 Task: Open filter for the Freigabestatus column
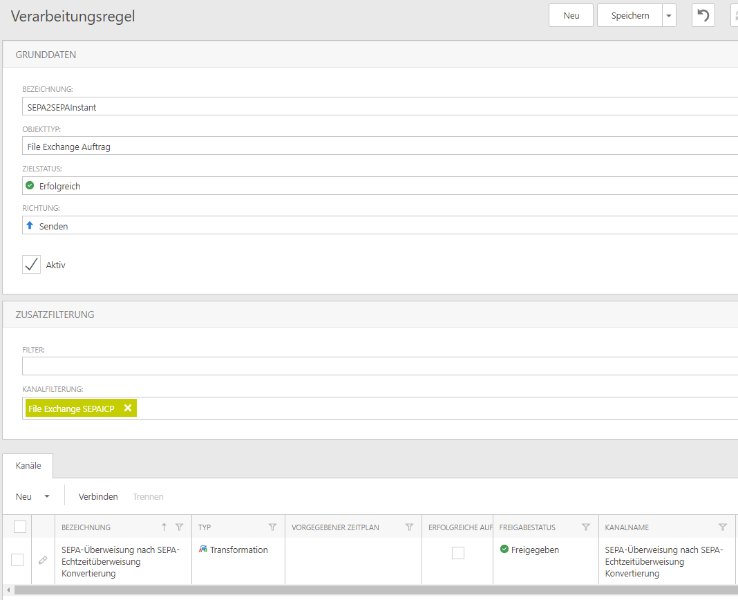pyautogui.click(x=586, y=527)
